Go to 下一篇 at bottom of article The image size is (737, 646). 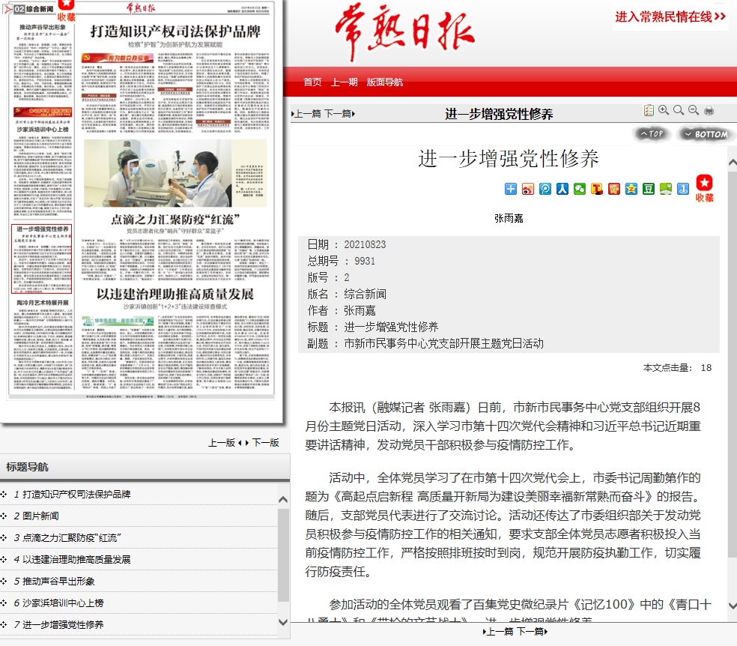coord(532,632)
